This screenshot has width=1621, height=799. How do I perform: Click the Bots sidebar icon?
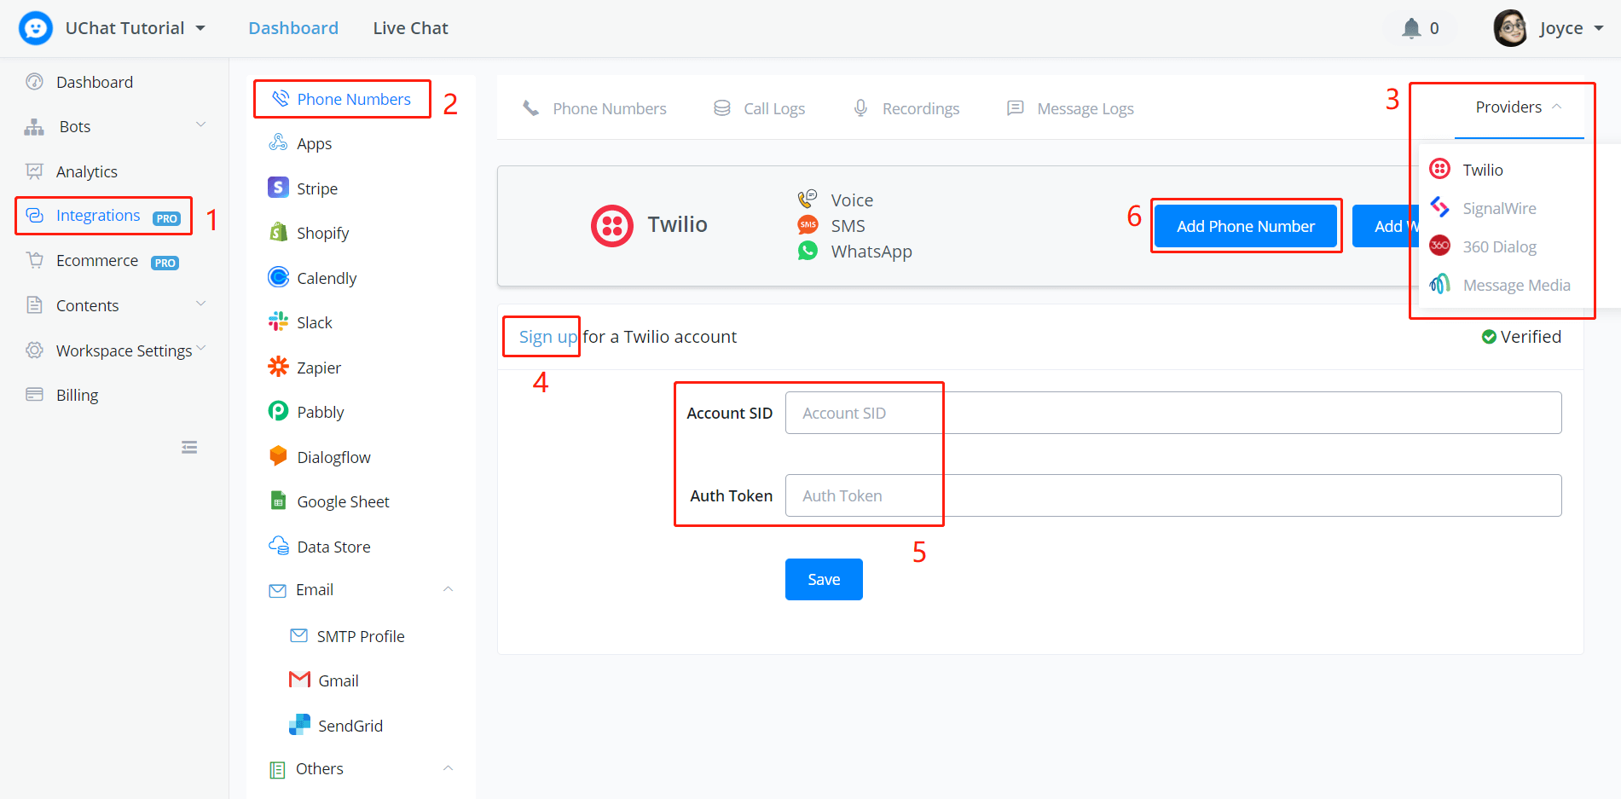[x=34, y=127]
